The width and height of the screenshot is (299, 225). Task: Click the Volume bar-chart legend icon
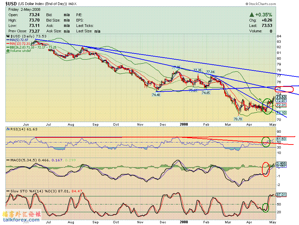pos(8,51)
